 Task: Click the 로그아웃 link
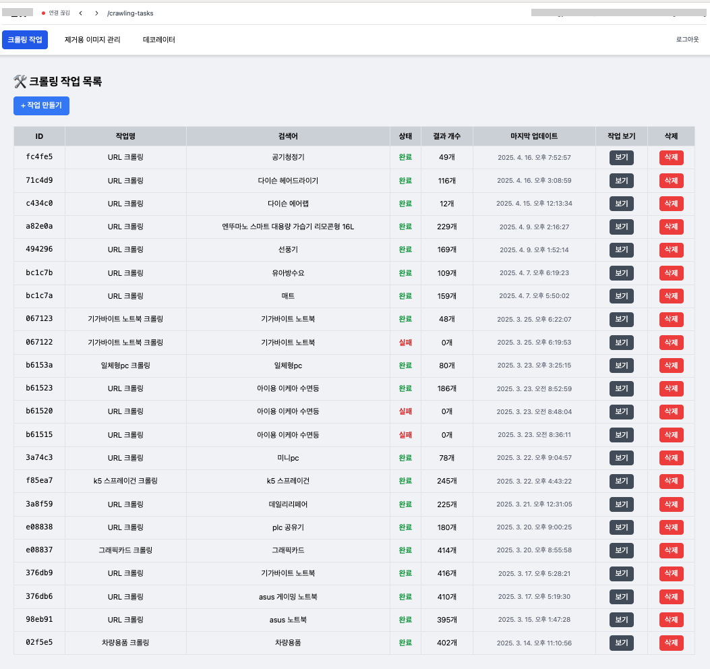pyautogui.click(x=687, y=40)
